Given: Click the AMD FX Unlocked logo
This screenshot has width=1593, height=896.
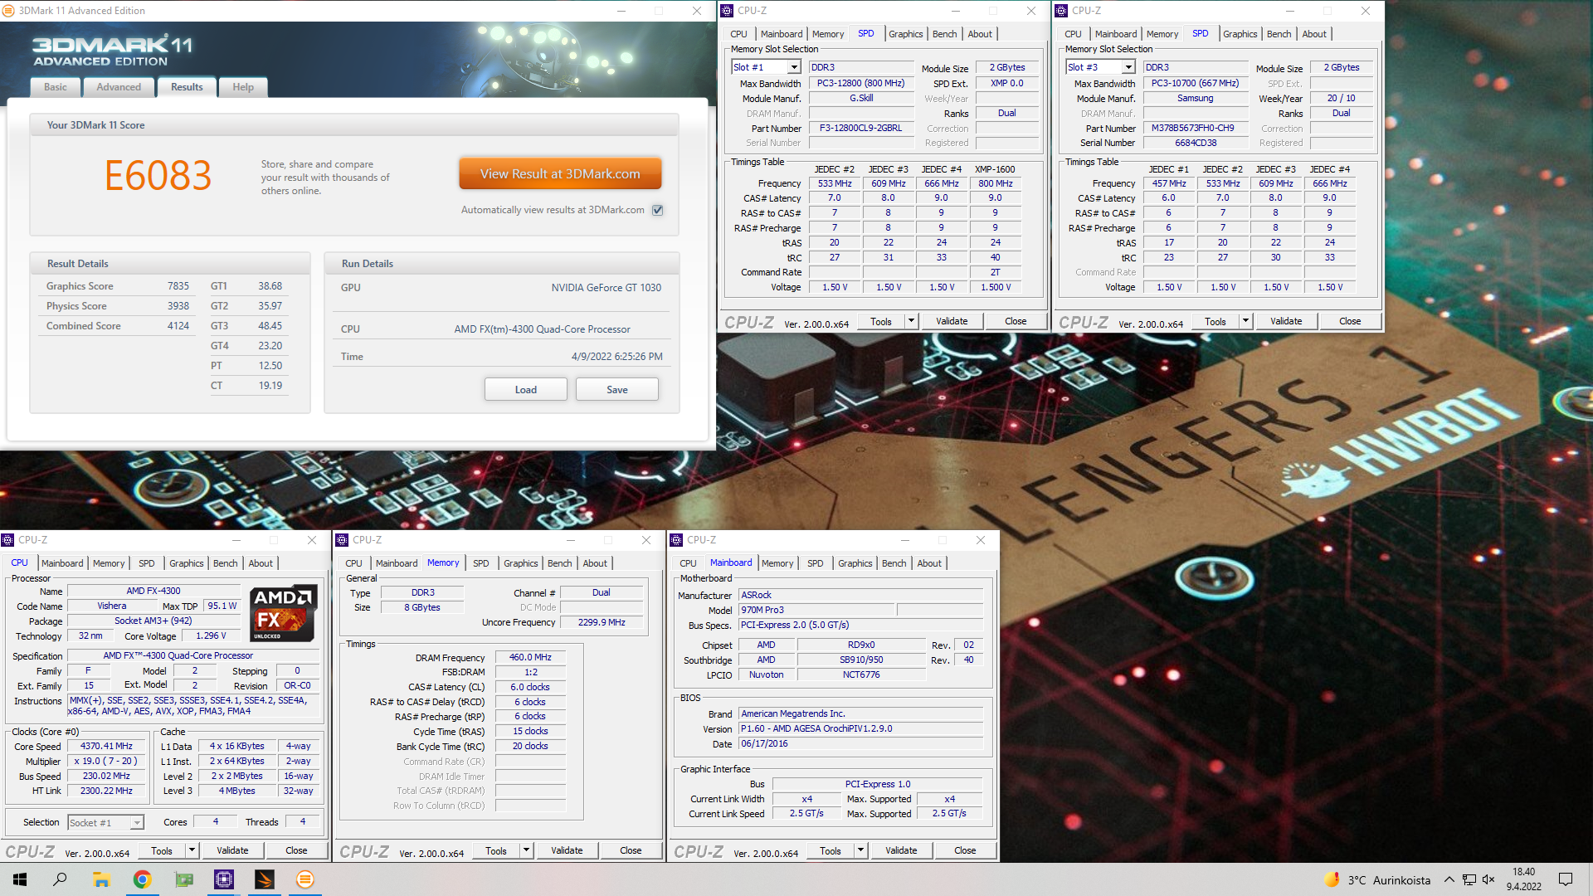Looking at the screenshot, I should coord(284,613).
